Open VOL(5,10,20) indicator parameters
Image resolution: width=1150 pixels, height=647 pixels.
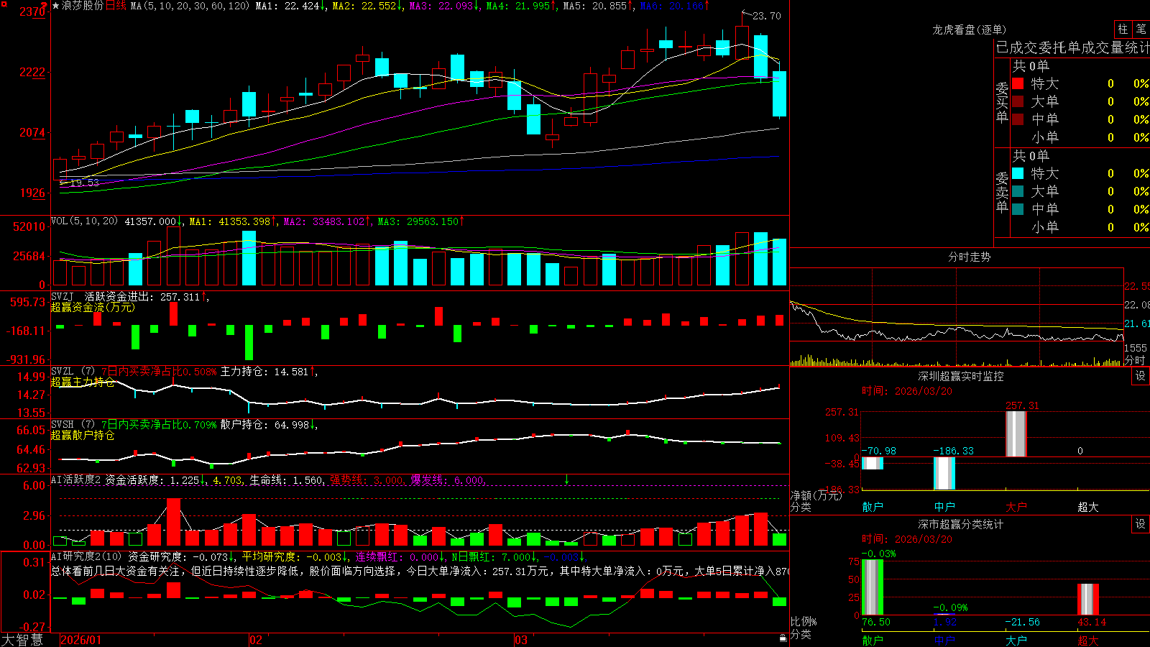pos(85,221)
